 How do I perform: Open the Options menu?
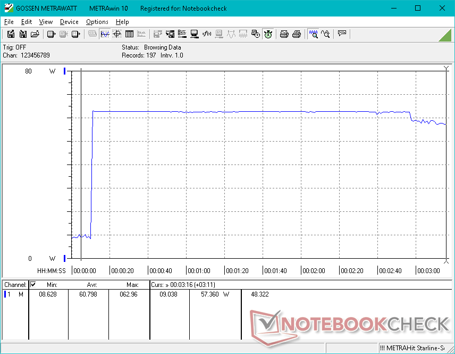tap(97, 22)
